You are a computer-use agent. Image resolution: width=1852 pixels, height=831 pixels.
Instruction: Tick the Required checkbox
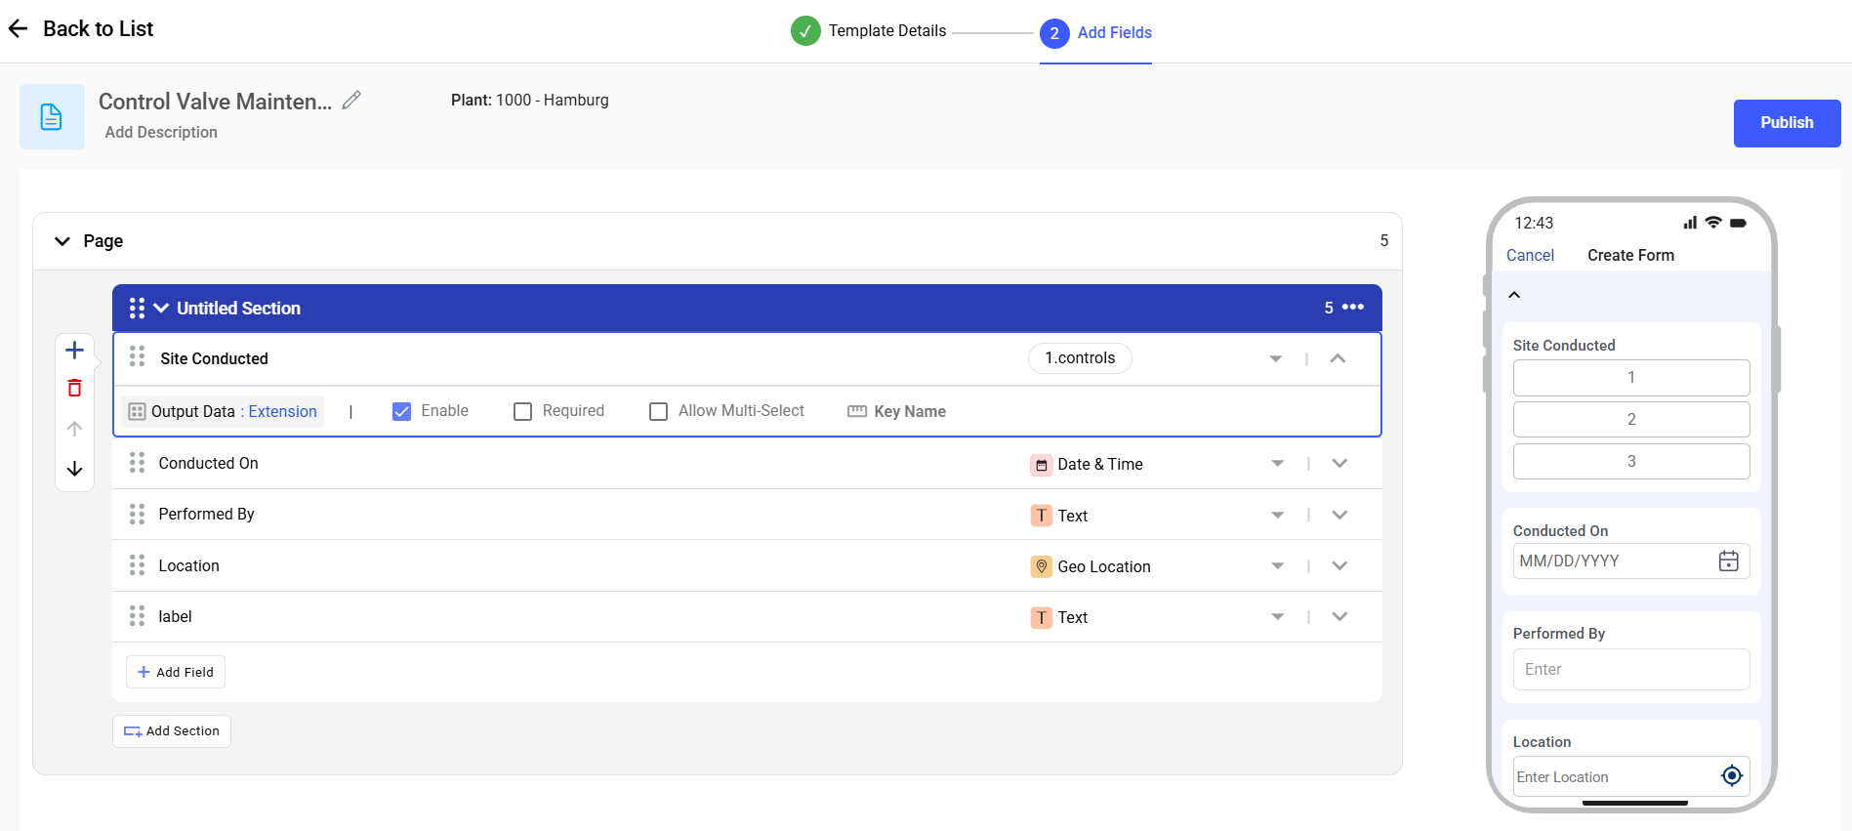click(523, 411)
